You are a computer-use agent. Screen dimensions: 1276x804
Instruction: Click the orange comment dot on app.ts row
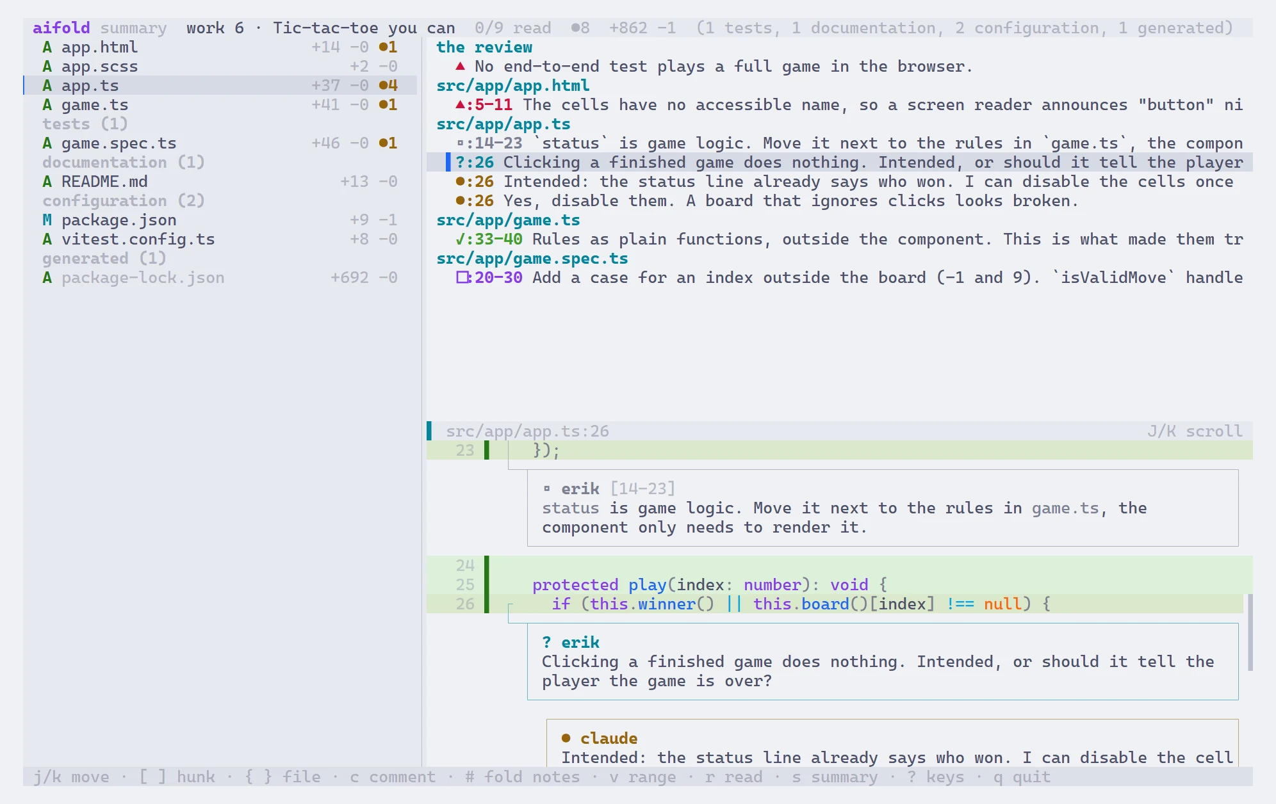383,86
